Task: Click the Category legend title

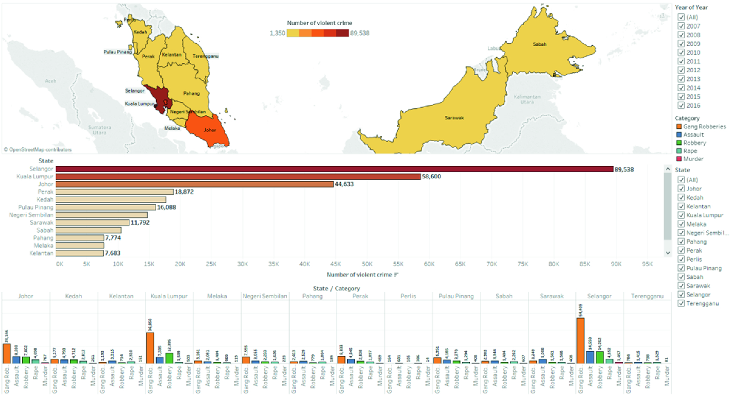Action: 687,118
